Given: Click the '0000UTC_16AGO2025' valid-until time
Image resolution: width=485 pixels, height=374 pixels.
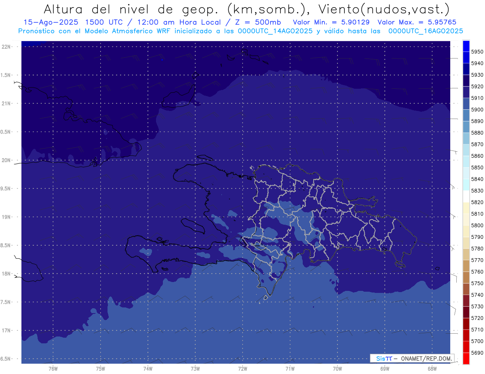Looking at the screenshot, I should 426,31.
